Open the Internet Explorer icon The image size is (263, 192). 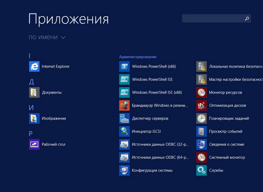tap(34, 66)
